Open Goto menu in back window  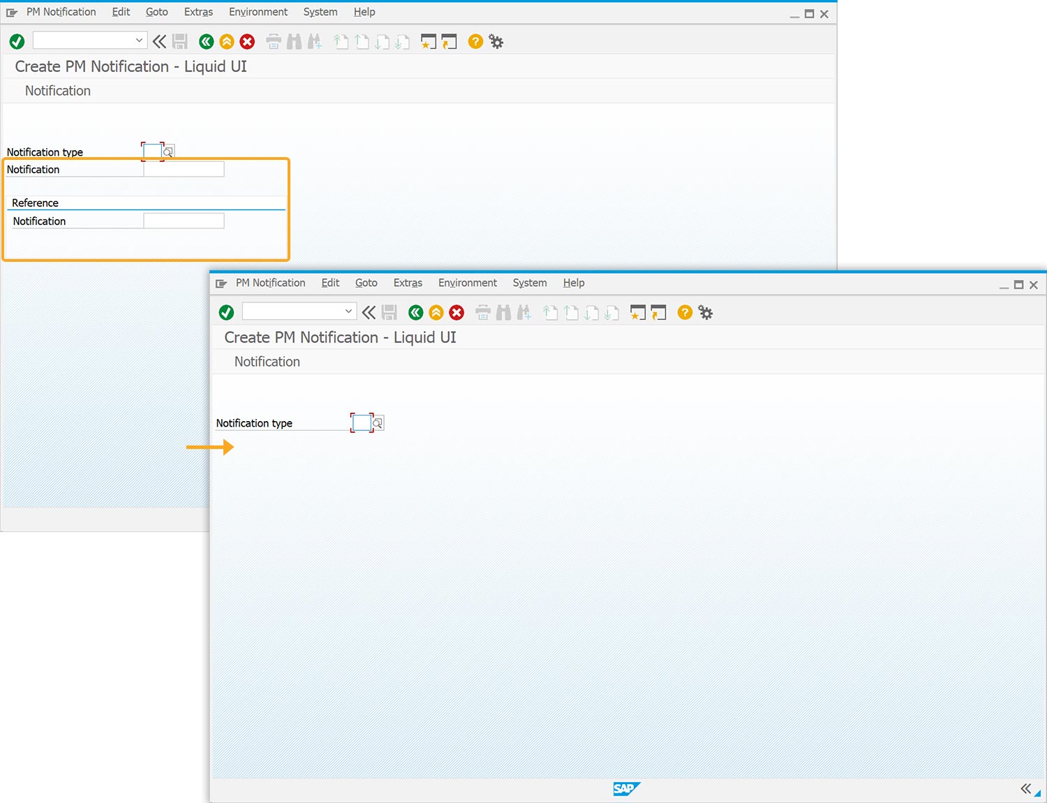[157, 12]
